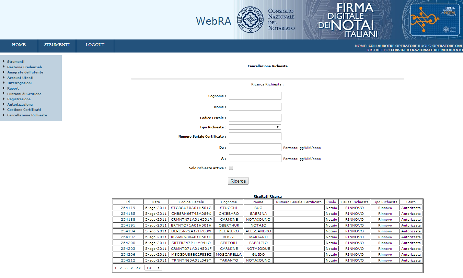This screenshot has height=278, width=463.
Task: Select request Id 254203
Action: point(128,248)
